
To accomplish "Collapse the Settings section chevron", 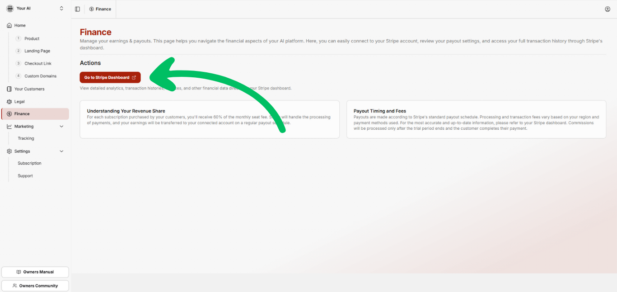I will (x=62, y=151).
